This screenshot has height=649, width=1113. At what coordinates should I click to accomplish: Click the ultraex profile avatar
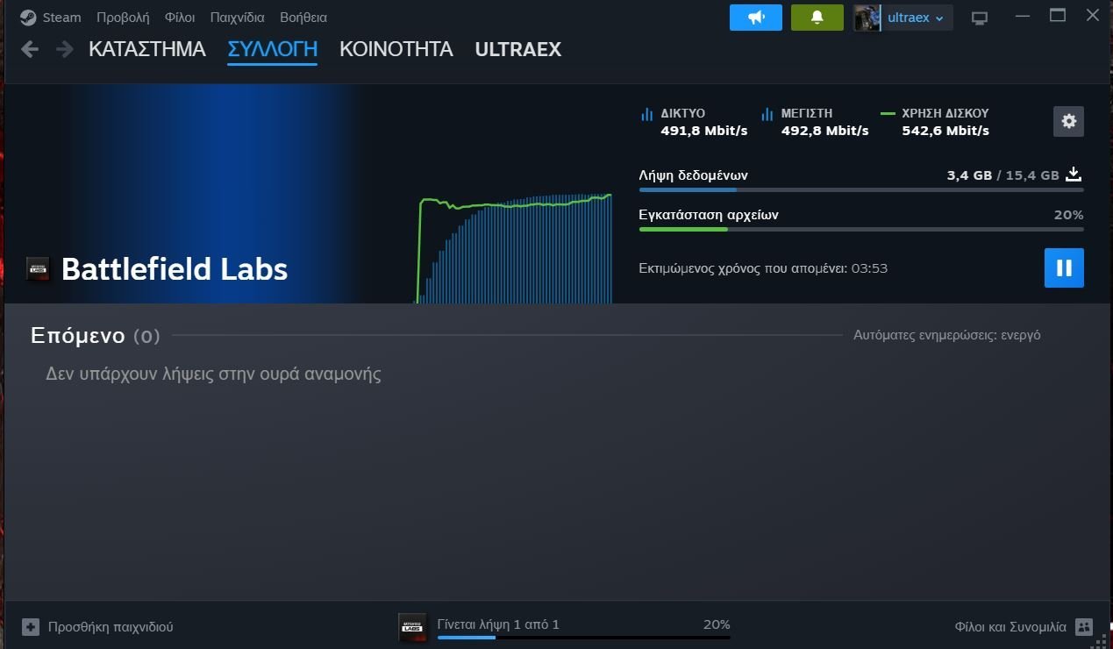[x=867, y=18]
